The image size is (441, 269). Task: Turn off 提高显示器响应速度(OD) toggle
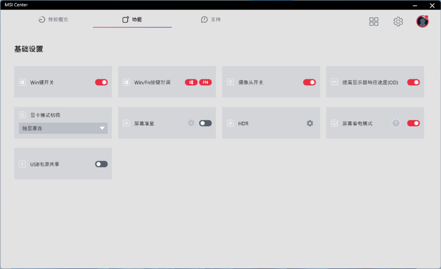coord(413,82)
